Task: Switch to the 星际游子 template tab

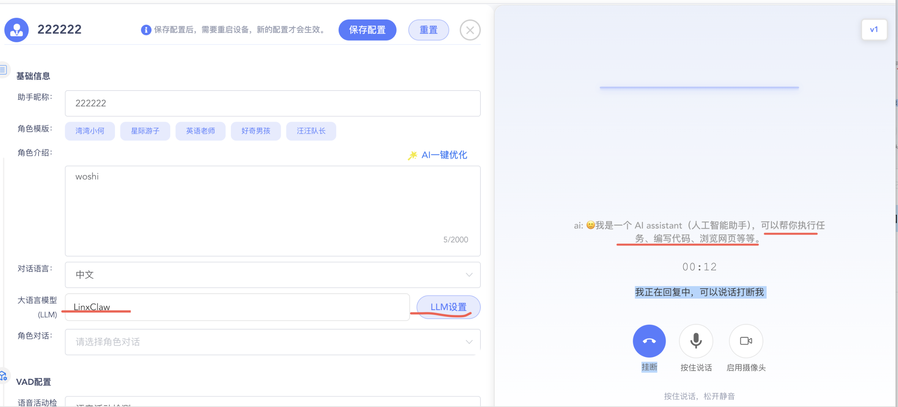Action: (145, 131)
